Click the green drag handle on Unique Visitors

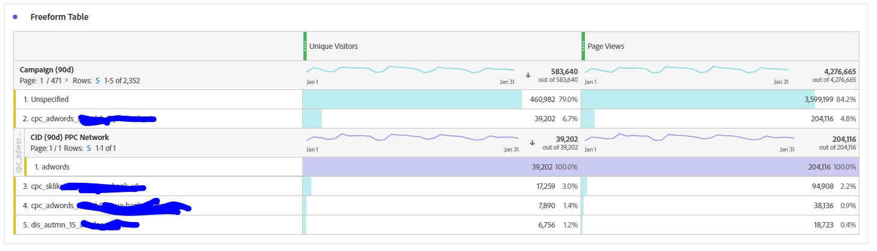(x=305, y=46)
